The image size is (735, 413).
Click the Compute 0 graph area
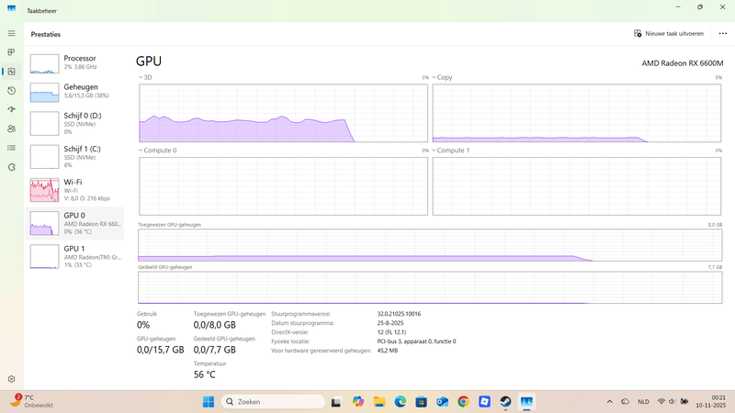click(283, 186)
